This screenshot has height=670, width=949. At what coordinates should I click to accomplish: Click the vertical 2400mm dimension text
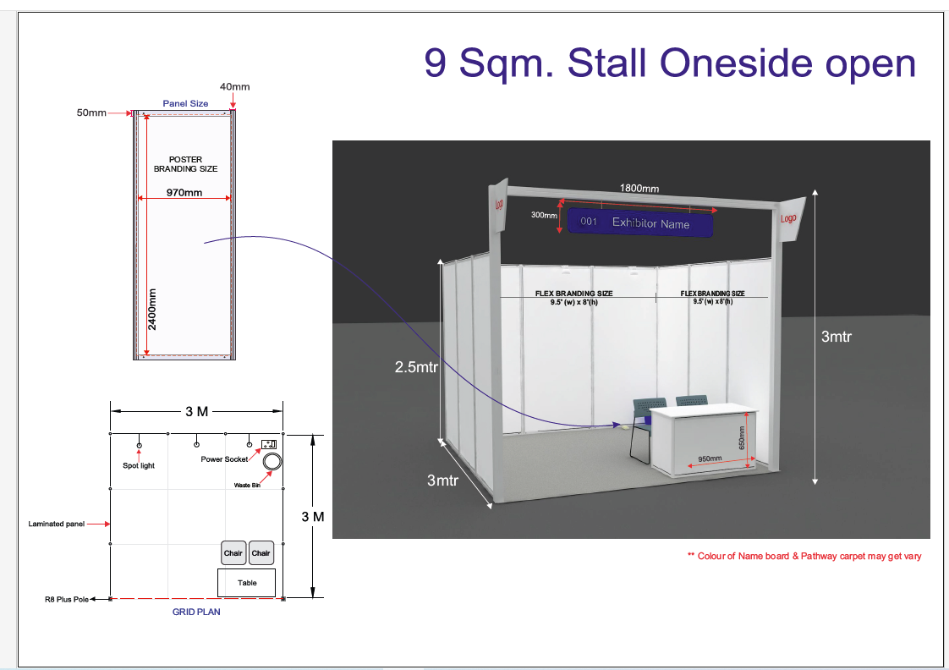pos(153,310)
